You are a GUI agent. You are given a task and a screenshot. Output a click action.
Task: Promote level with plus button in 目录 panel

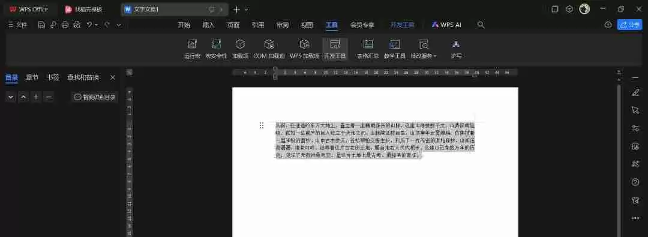[36, 97]
